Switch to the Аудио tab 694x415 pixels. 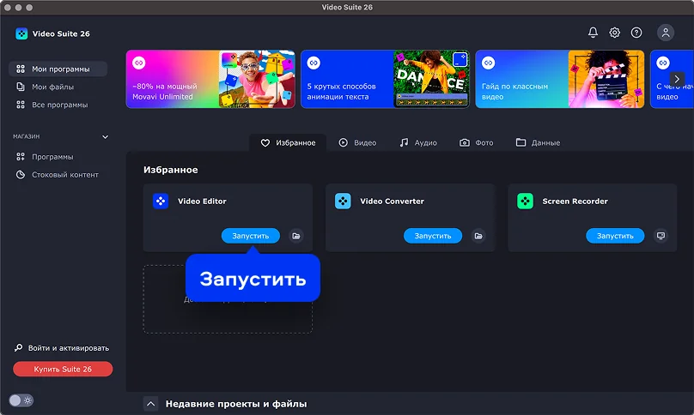coord(418,142)
